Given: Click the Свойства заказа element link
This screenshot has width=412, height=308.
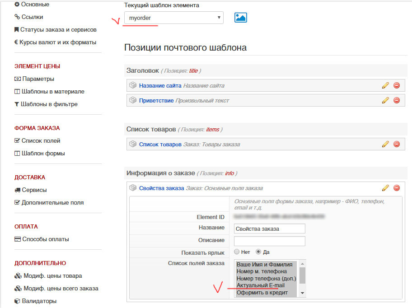Looking at the screenshot, I should point(161,188).
